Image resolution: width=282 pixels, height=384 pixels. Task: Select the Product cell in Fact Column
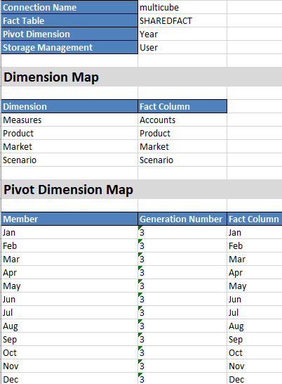(182, 133)
